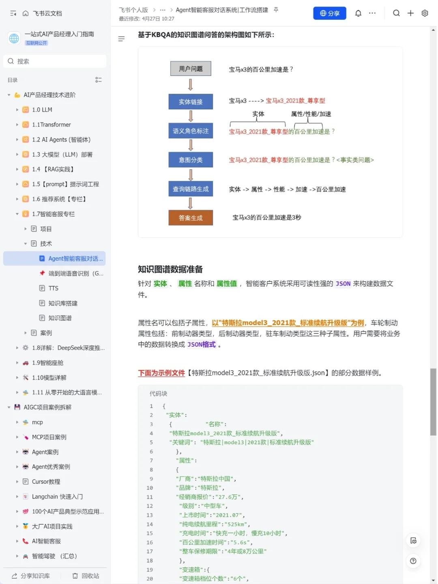Click the folder icon next to AI产品经理技术进阶
Screen dimensions: 438x584
(x=17, y=95)
